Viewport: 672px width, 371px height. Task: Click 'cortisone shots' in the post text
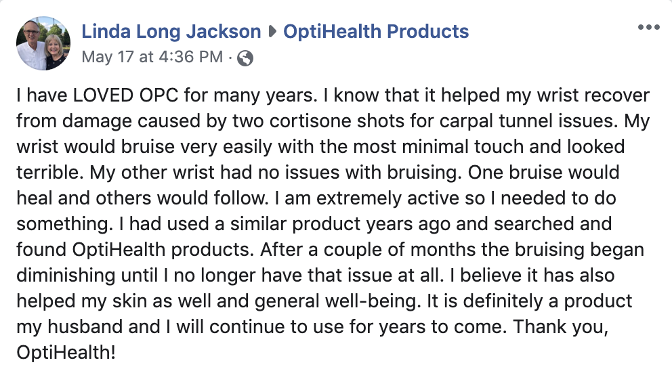click(x=337, y=121)
